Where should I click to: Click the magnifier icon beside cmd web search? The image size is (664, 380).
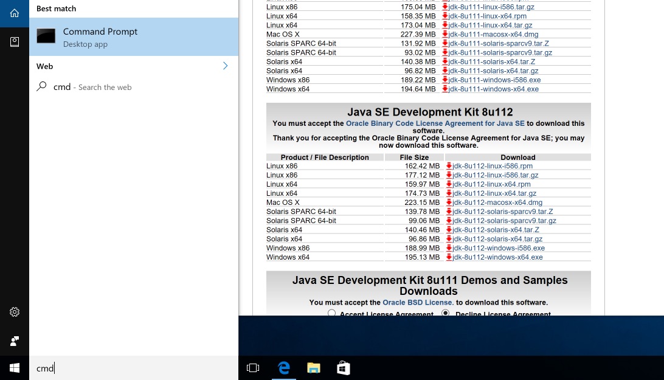click(41, 86)
